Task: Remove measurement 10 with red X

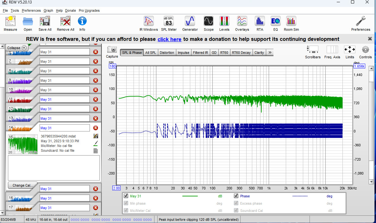Action: pos(96,90)
